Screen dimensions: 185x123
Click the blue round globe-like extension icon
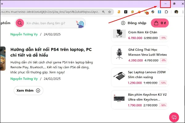coord(153,12)
